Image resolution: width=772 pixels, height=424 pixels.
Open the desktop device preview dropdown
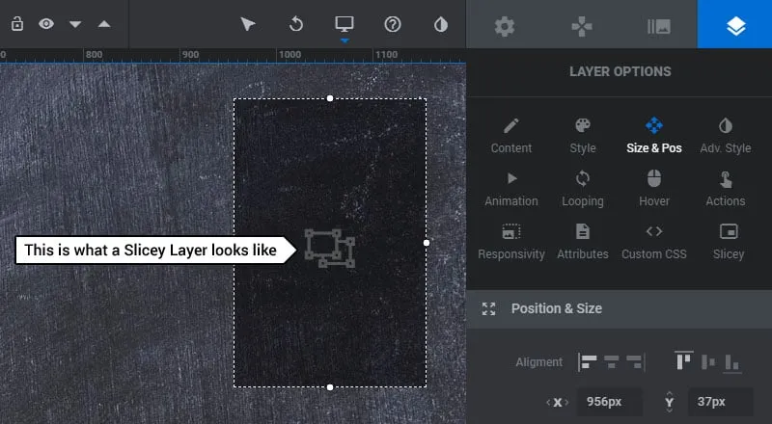click(x=345, y=25)
